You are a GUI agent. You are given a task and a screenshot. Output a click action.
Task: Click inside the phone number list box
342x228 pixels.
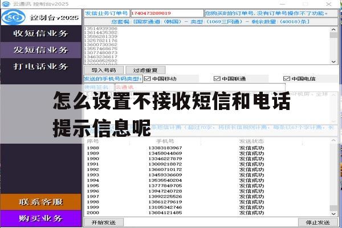coord(207,46)
